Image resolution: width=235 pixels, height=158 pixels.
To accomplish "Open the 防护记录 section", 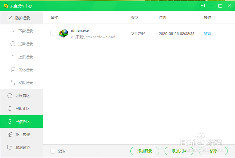I will pos(22,18).
